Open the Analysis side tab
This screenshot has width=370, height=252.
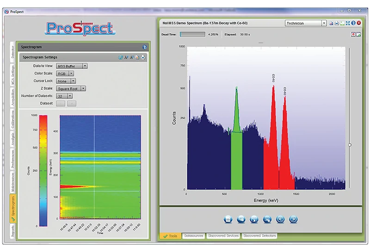tap(13, 139)
